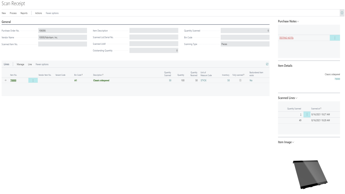Image resolution: width=345 pixels, height=194 pixels.
Task: Click the Lines section heading
Action: click(6, 64)
